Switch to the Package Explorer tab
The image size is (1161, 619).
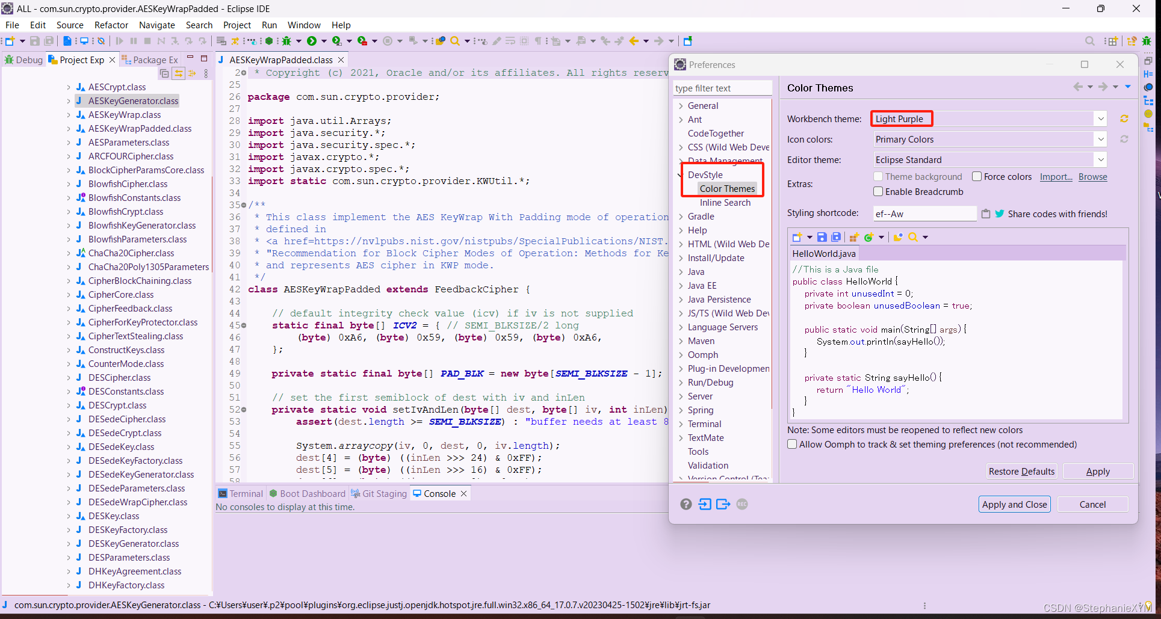tap(149, 60)
